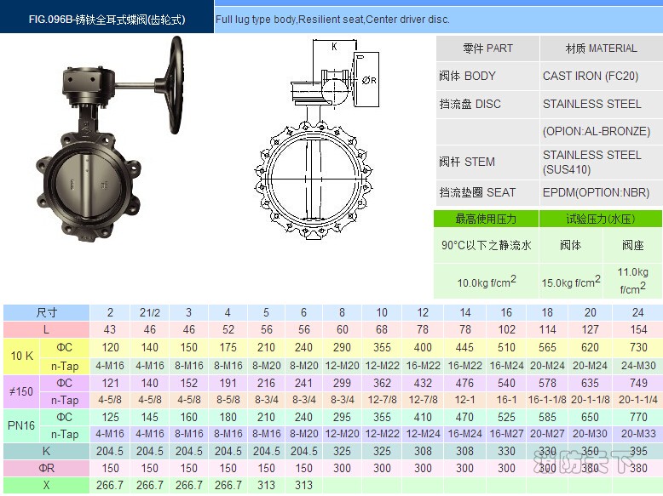Click the '21/2' size column header
663x496 pixels.
click(x=150, y=312)
